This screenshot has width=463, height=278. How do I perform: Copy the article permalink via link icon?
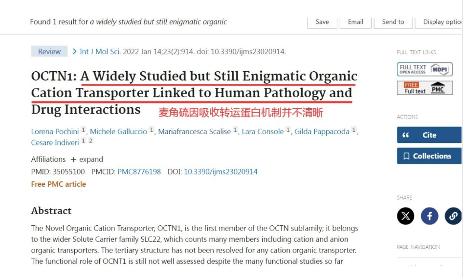pyautogui.click(x=453, y=216)
